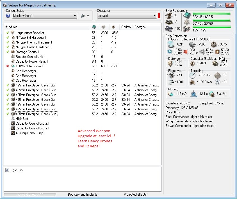Click the first Capacitor Control Circuit I icon
This screenshot has height=199, width=237.
click(13, 123)
